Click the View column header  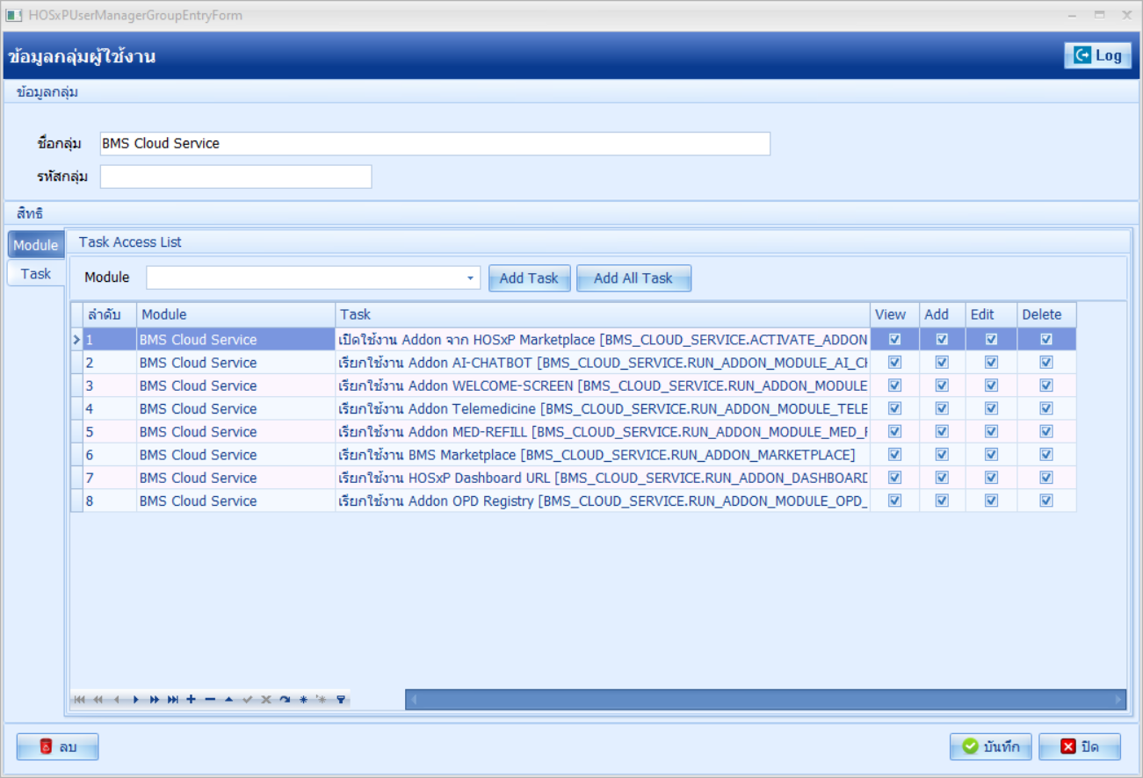tap(894, 314)
